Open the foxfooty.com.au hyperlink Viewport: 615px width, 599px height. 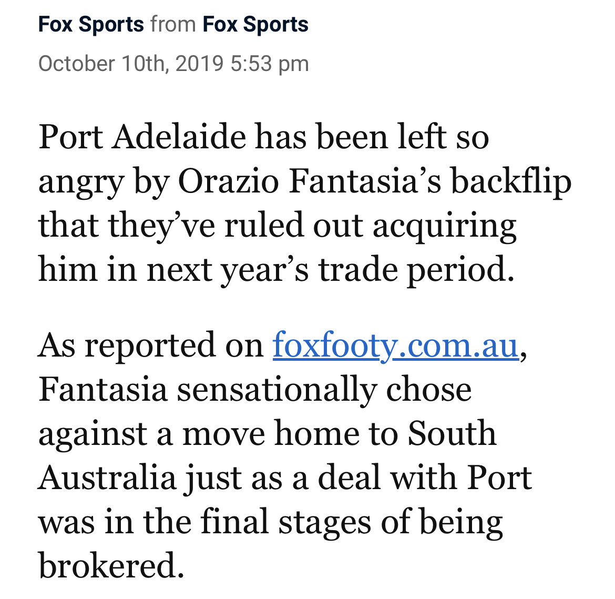(395, 346)
